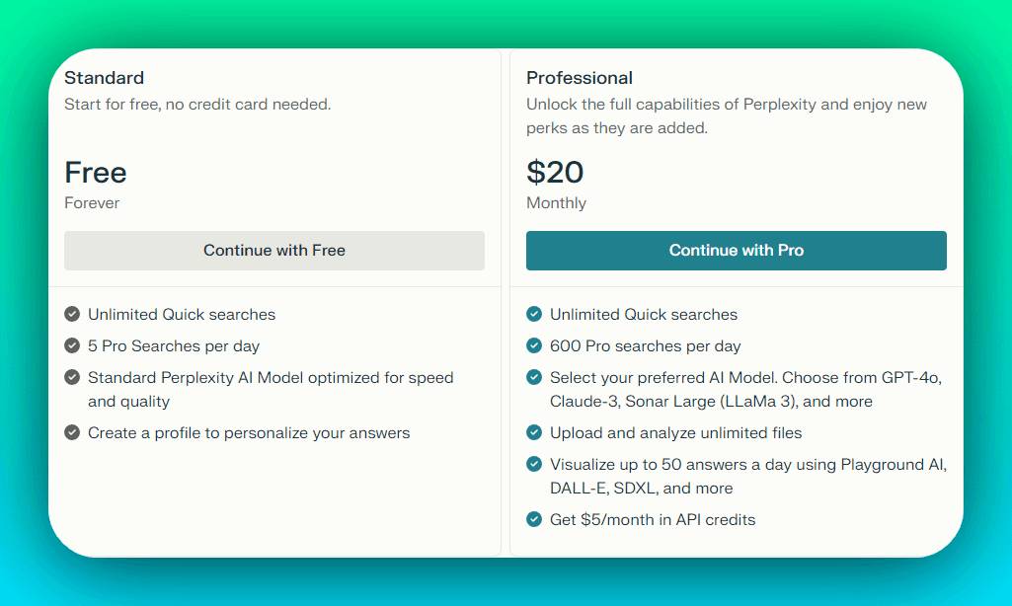The image size is (1012, 606).
Task: Click the $20 monthly price
Action: (x=555, y=173)
